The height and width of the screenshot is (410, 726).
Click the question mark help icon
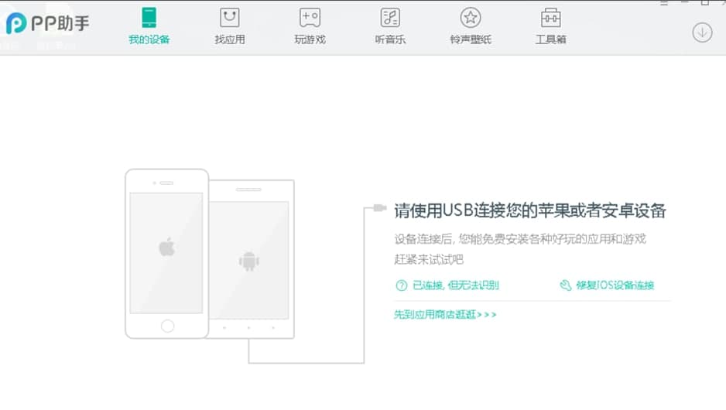tap(402, 285)
